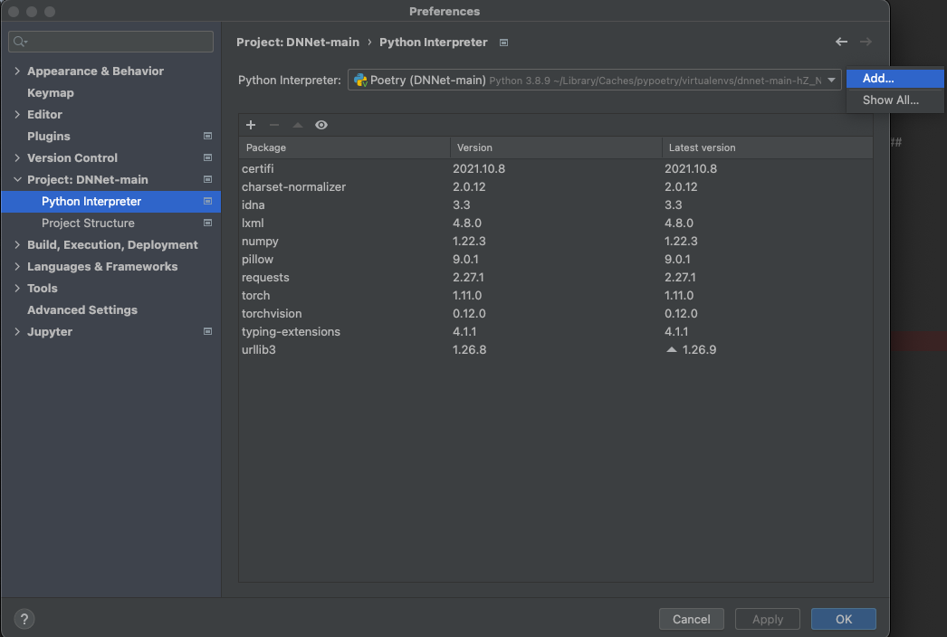Click version cell 1.26.8 for urllib3

click(x=469, y=349)
